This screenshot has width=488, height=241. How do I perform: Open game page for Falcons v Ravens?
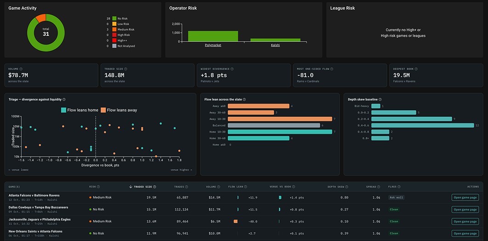(465, 197)
